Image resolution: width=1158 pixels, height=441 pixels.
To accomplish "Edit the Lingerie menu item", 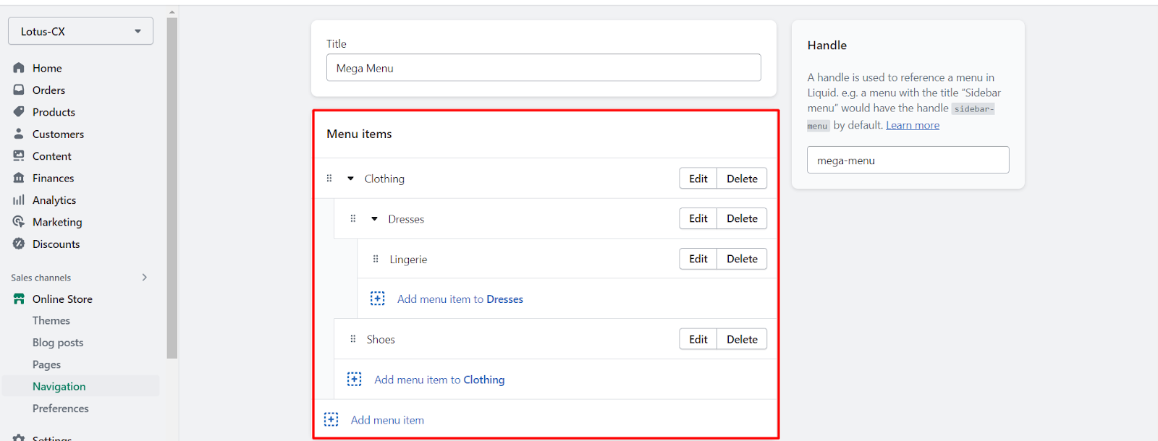I will [x=698, y=259].
